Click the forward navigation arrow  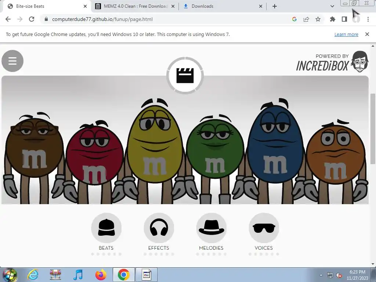click(20, 19)
